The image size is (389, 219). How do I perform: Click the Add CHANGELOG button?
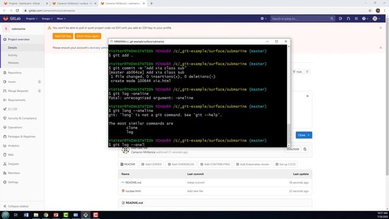[x=181, y=164]
